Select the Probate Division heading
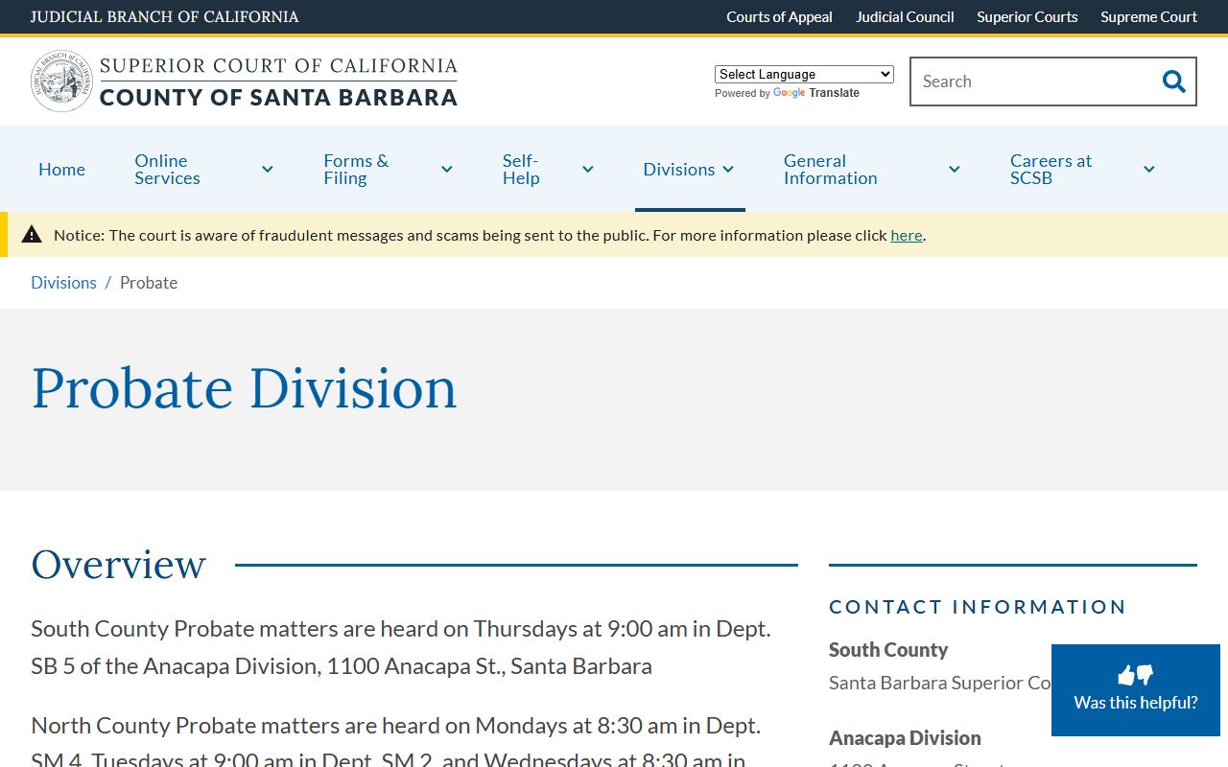Image resolution: width=1228 pixels, height=767 pixels. coord(244,388)
